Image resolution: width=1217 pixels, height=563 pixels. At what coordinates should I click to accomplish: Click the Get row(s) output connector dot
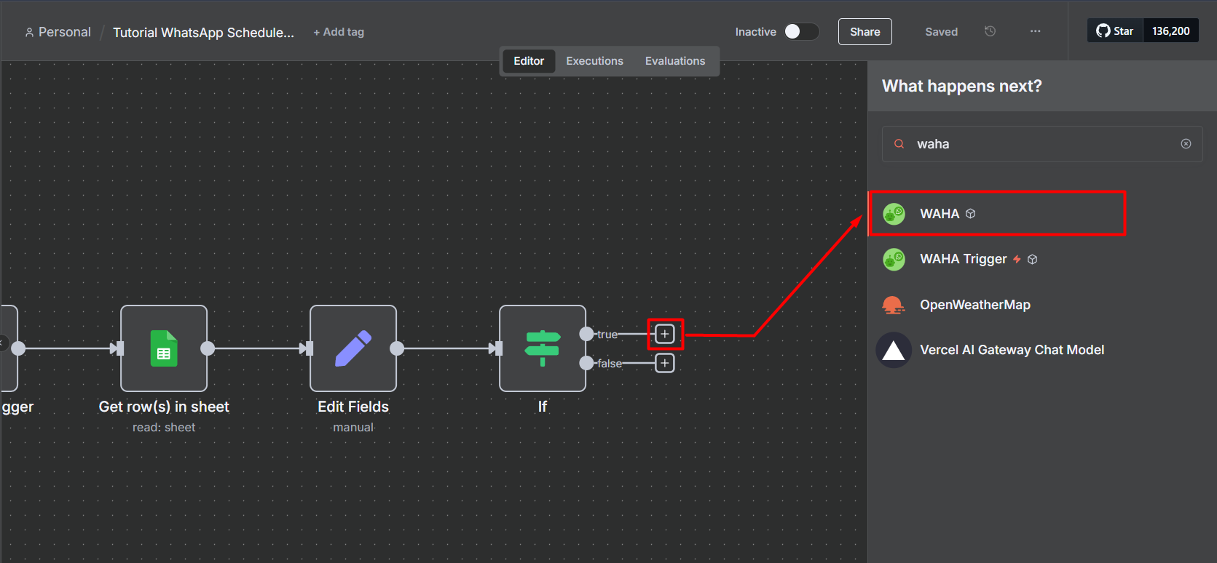pos(208,348)
